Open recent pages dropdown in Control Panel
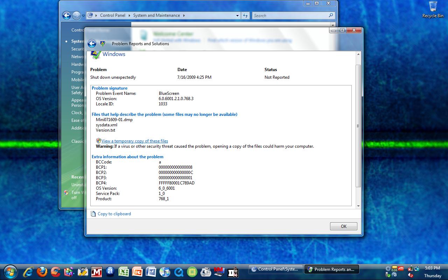This screenshot has height=280, width=448. click(x=83, y=16)
